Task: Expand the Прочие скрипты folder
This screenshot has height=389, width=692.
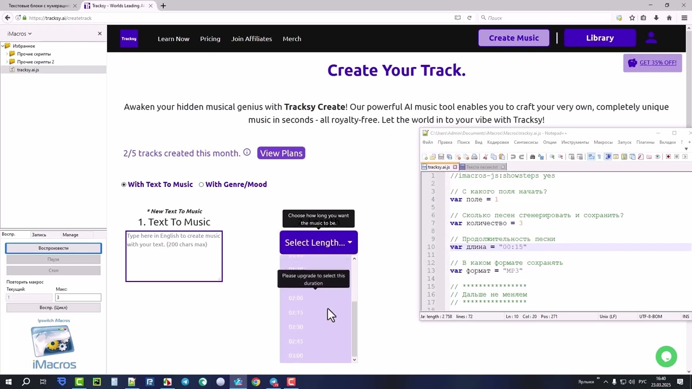Action: (7, 54)
